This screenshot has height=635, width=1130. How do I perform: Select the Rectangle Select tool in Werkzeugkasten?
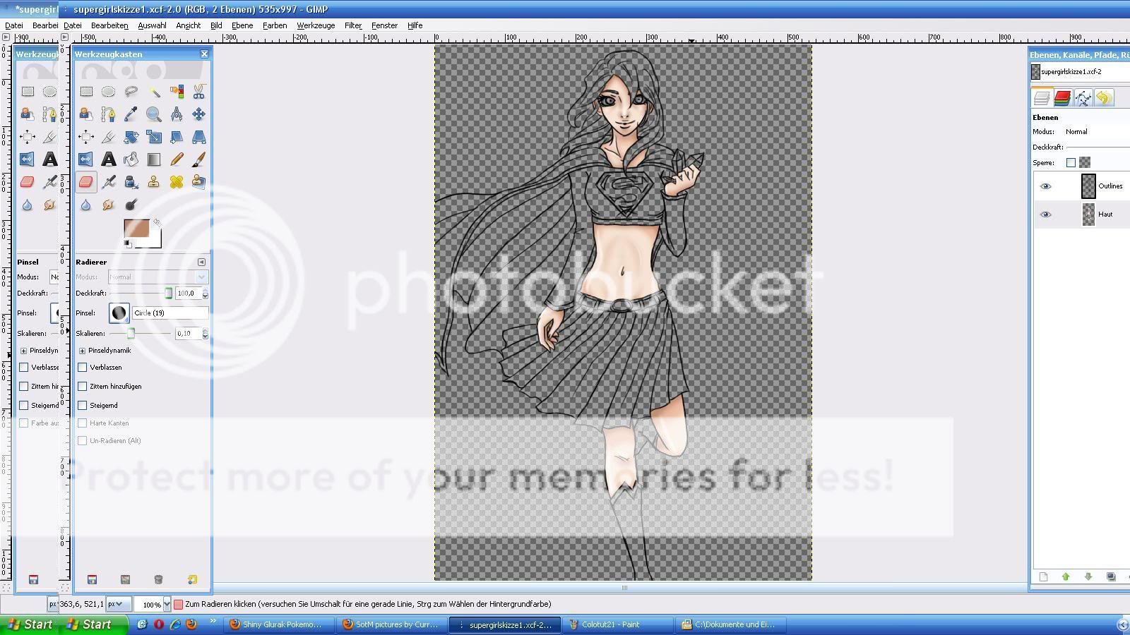pyautogui.click(x=86, y=92)
